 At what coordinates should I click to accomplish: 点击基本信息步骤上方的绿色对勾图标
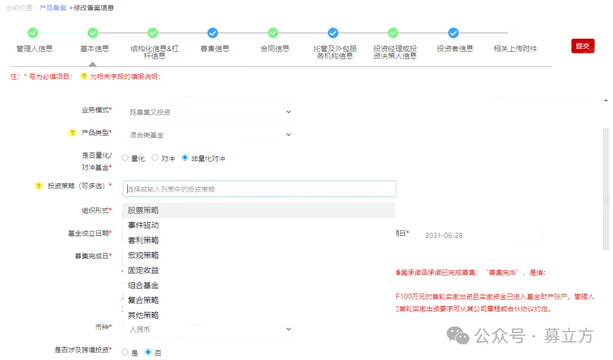coord(93,33)
